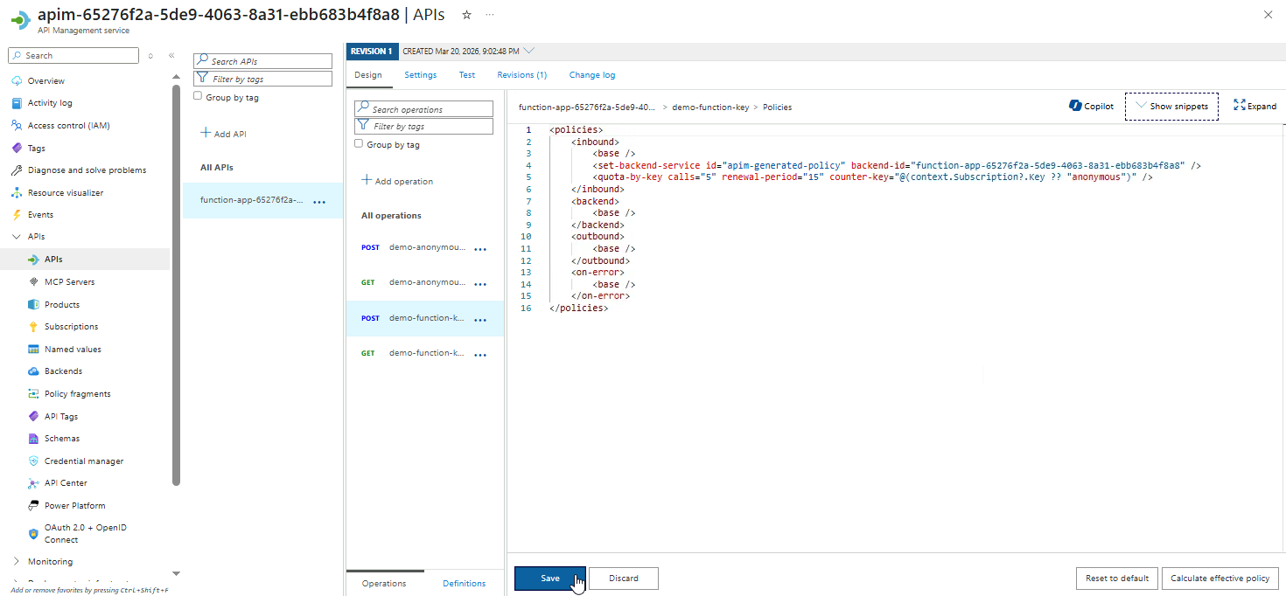Switch to the Change log tab
1286x596 pixels.
click(x=591, y=75)
